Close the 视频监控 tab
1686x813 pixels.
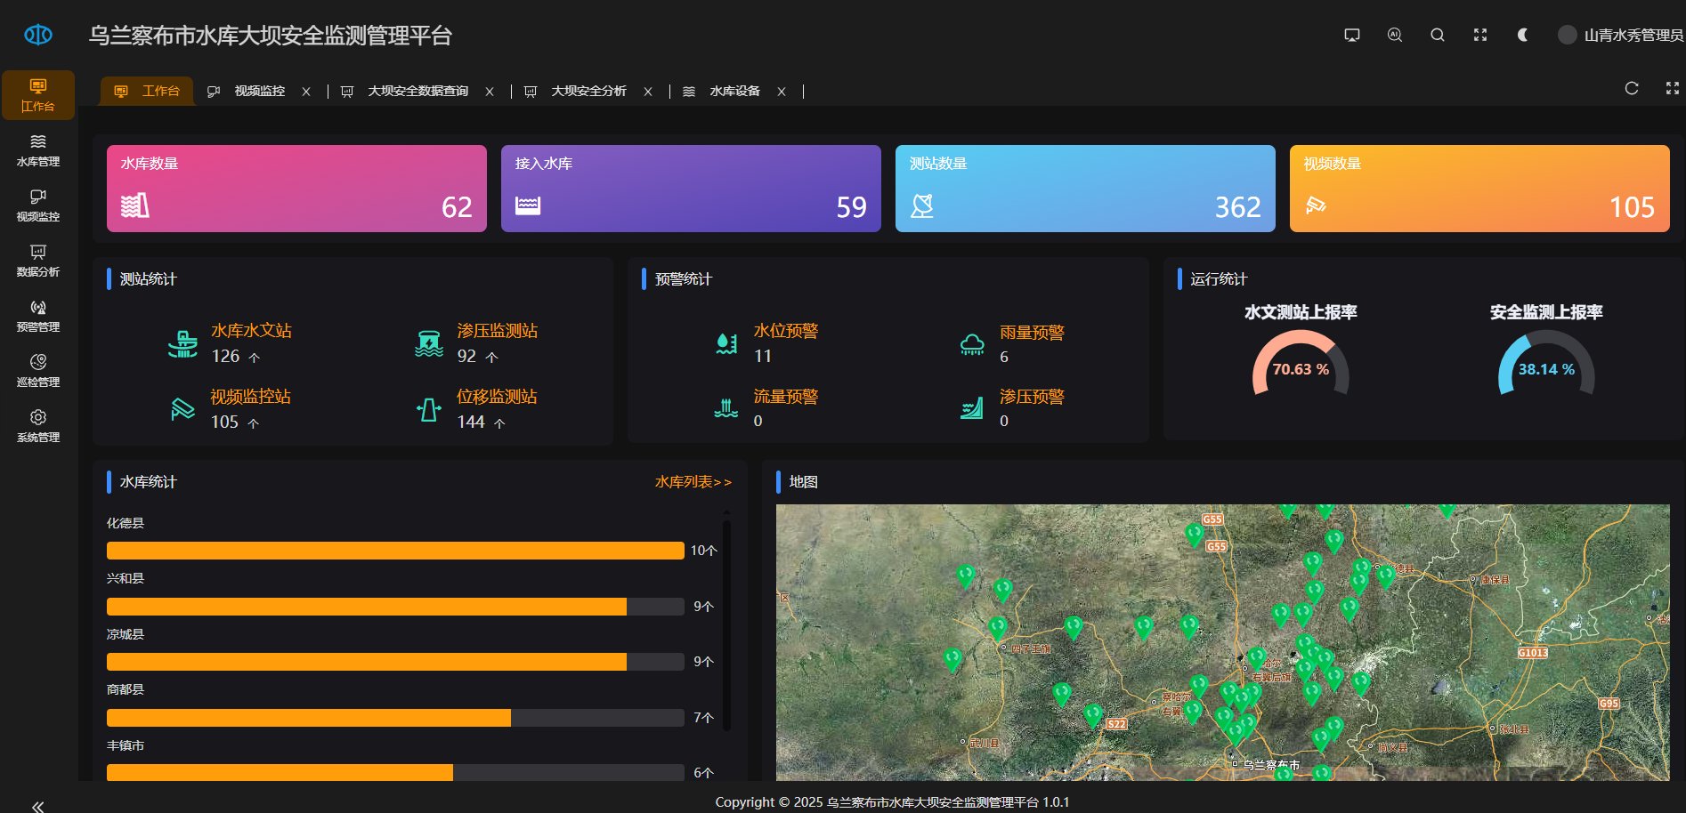(x=306, y=91)
